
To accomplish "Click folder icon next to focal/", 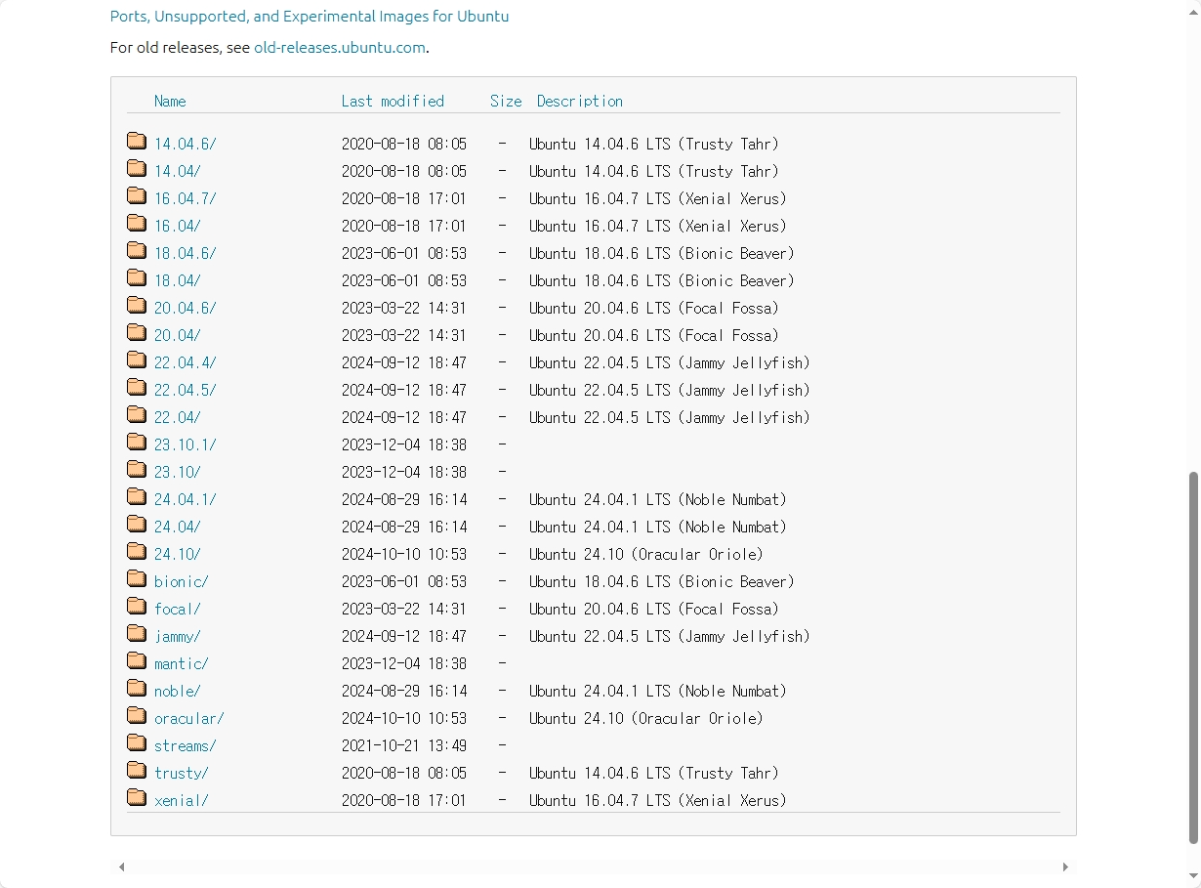I will point(137,606).
